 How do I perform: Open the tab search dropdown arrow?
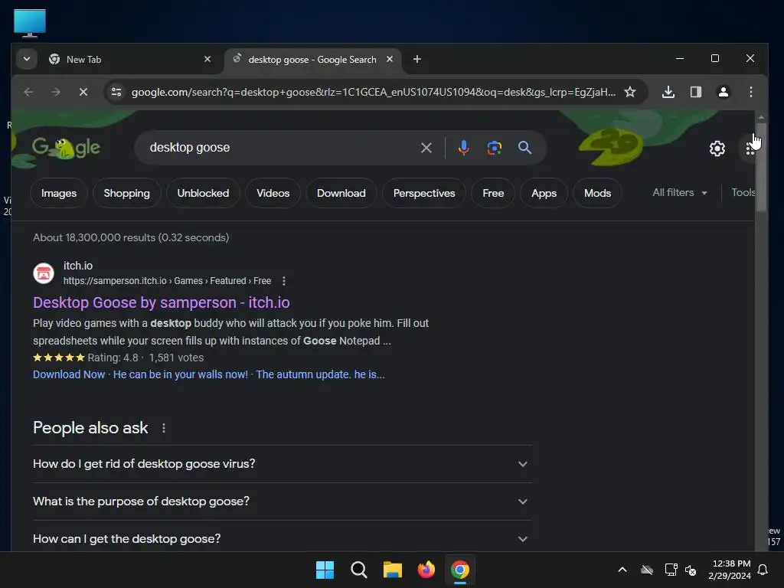(x=27, y=59)
